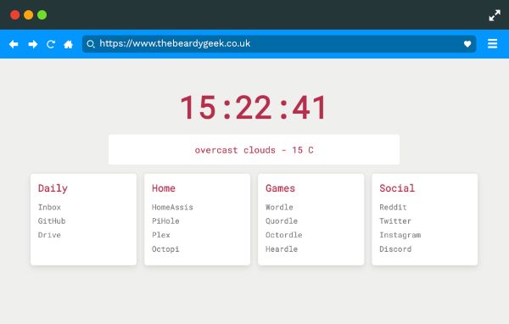
Task: Visit Twitter in Social card
Action: click(395, 221)
